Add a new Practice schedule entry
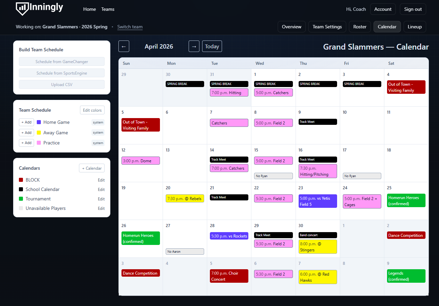The image size is (439, 306). tap(26, 143)
